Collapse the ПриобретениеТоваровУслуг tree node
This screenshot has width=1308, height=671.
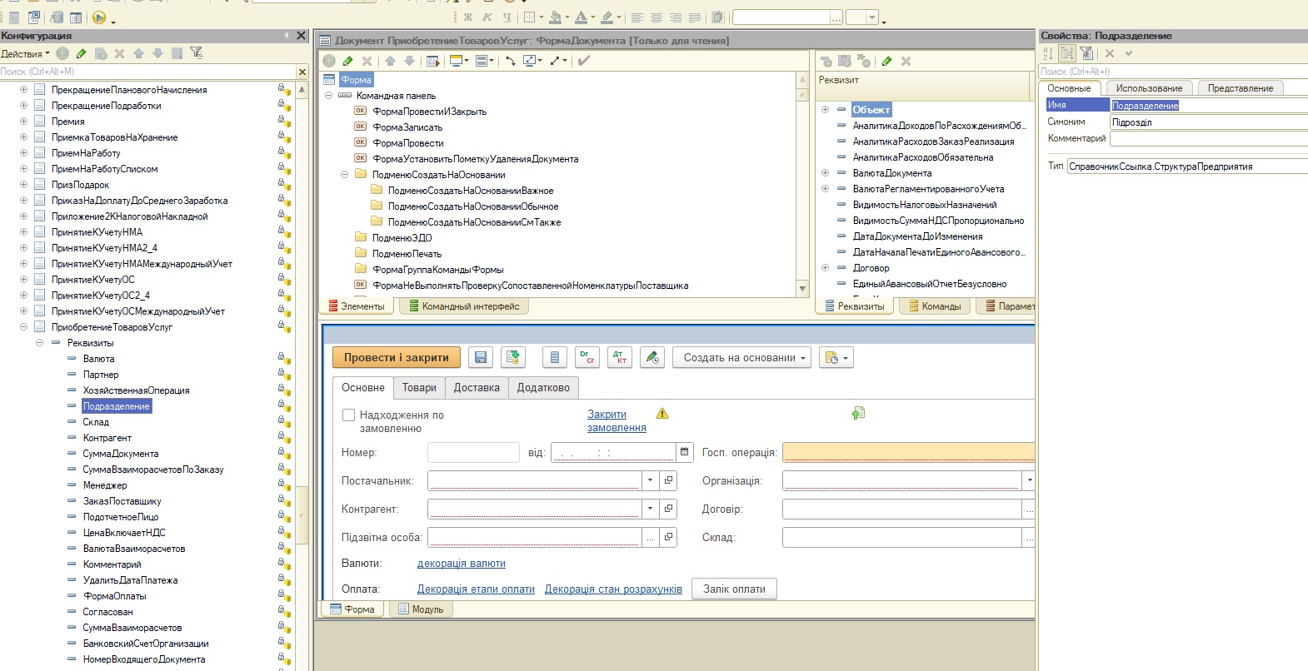coord(23,327)
